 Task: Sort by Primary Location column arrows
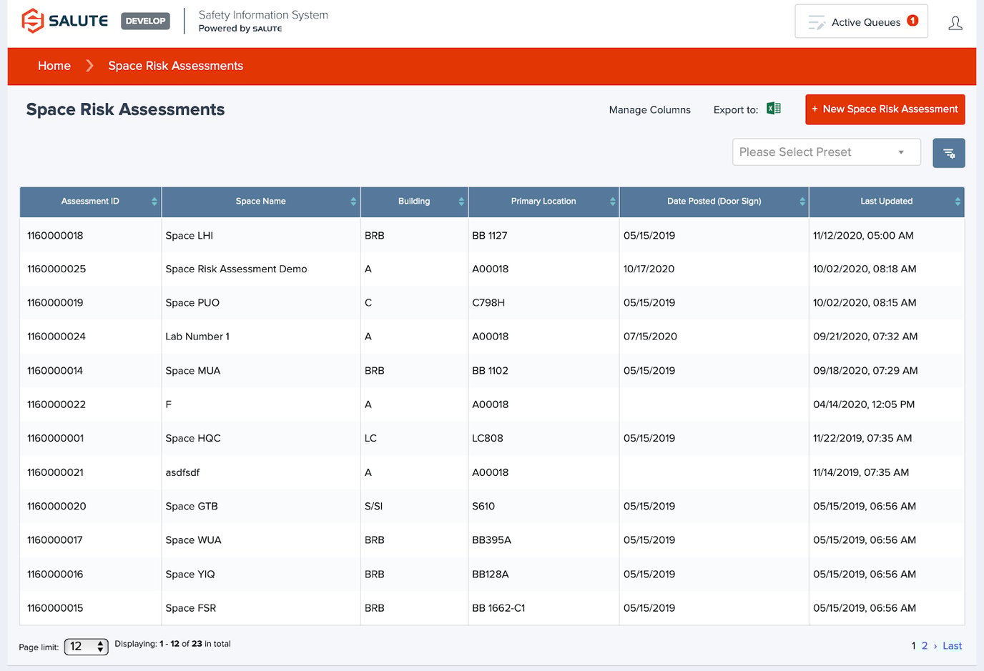click(612, 202)
